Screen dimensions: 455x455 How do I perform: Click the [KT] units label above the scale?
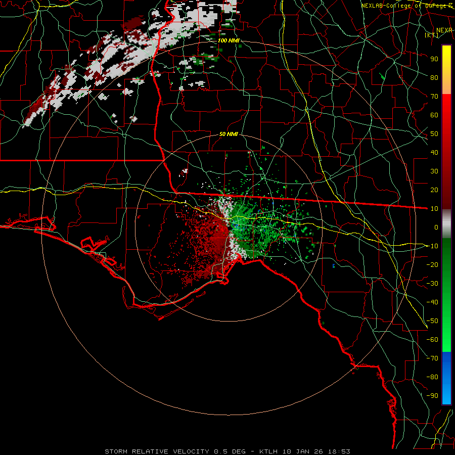432,35
